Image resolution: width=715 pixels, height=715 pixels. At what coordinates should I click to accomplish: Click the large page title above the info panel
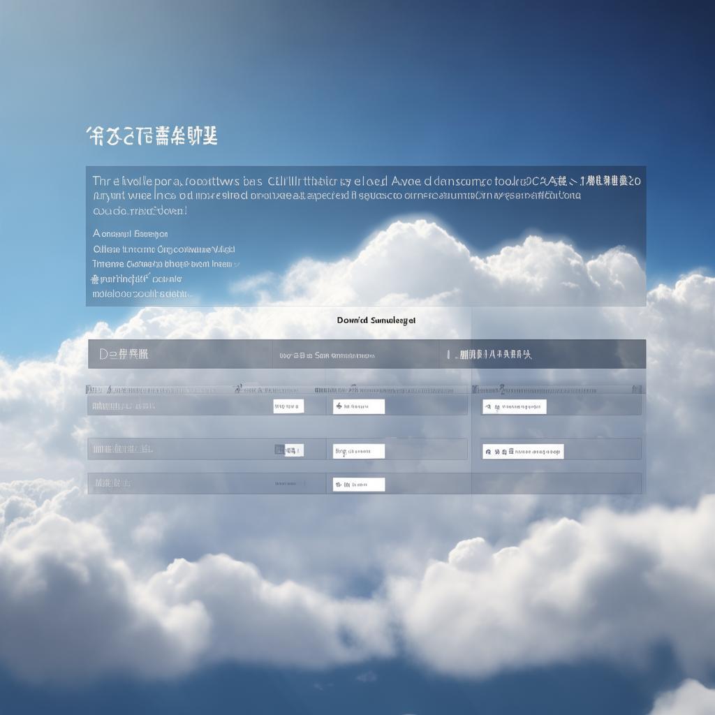152,136
